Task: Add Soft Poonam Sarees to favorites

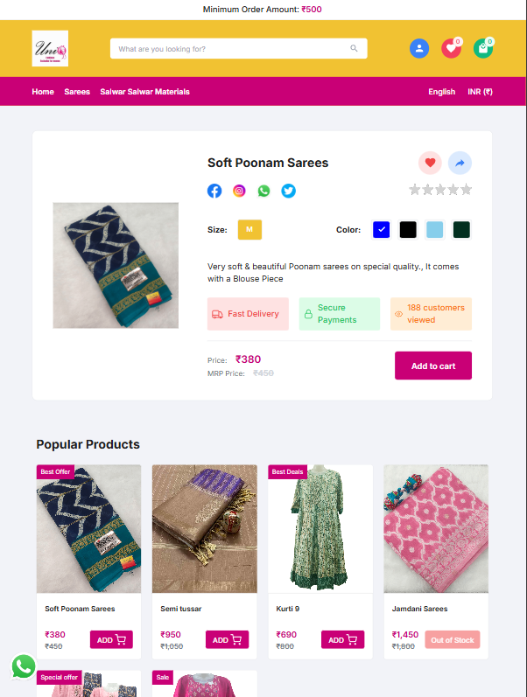Action: coord(430,163)
